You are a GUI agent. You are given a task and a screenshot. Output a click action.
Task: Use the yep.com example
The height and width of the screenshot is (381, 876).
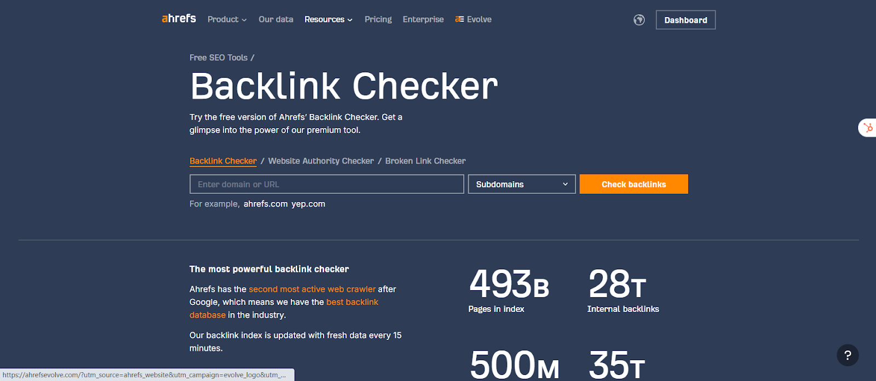(x=308, y=204)
